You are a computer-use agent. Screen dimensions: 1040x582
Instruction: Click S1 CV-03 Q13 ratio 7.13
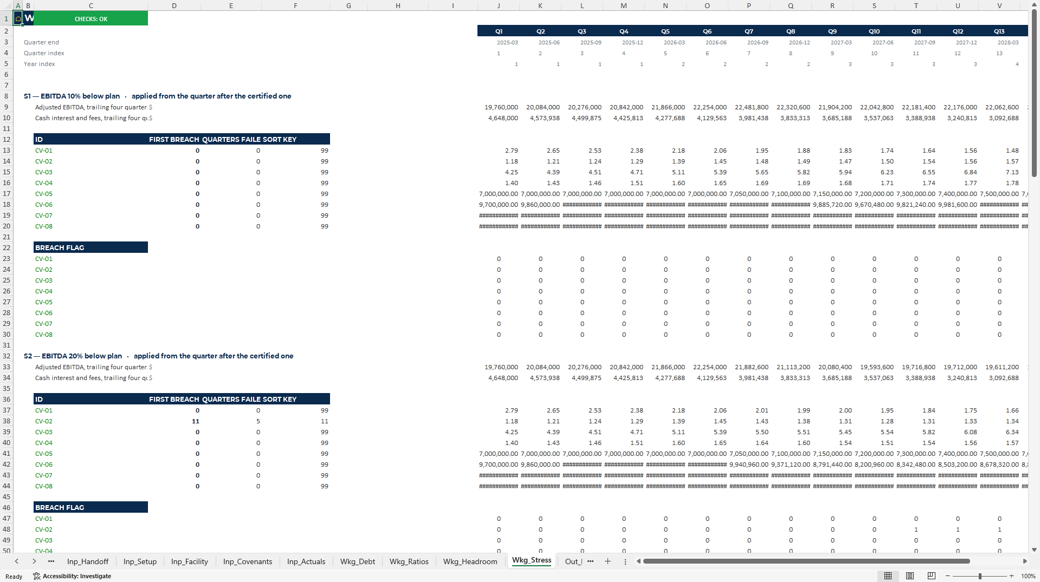click(x=1012, y=172)
